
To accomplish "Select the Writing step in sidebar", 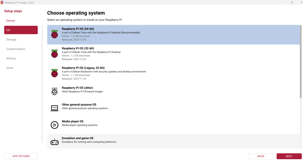I will click(x=11, y=59).
